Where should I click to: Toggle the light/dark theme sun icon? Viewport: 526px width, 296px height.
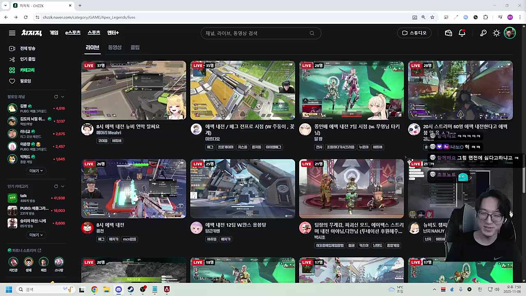(x=496, y=33)
